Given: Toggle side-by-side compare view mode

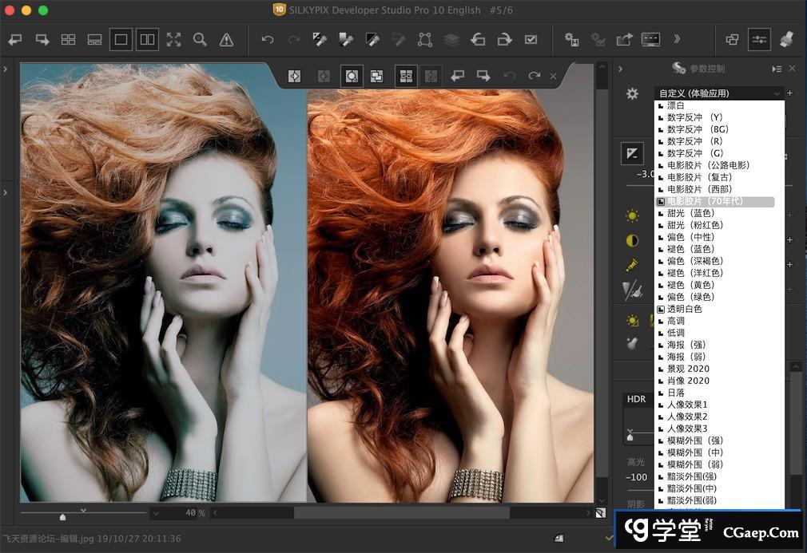Looking at the screenshot, I should pyautogui.click(x=147, y=39).
